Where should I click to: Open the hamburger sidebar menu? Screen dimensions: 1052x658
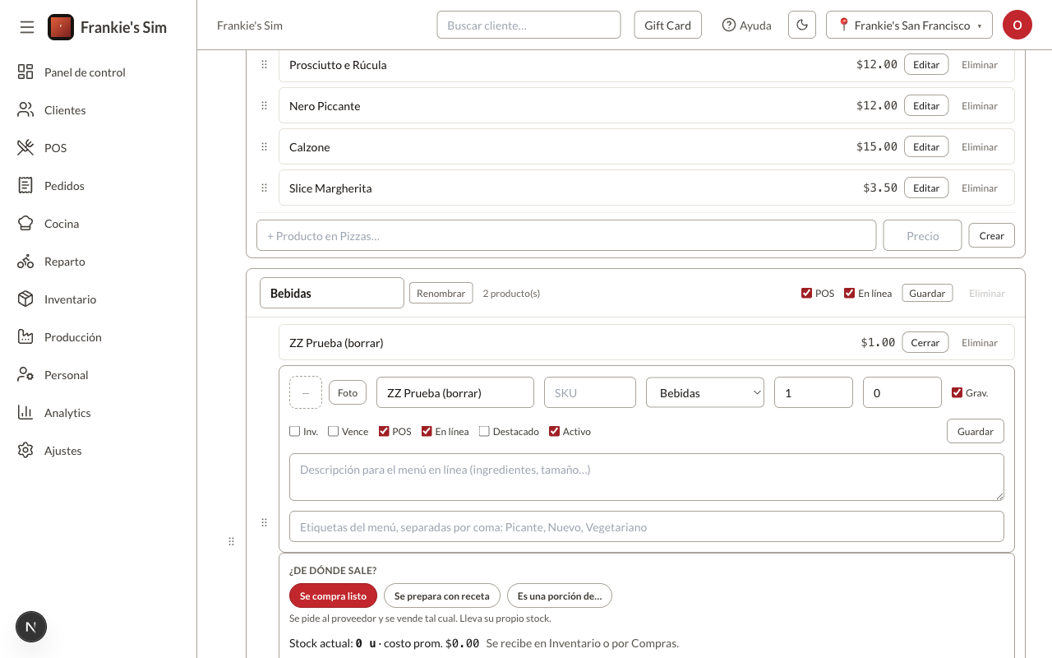[27, 27]
